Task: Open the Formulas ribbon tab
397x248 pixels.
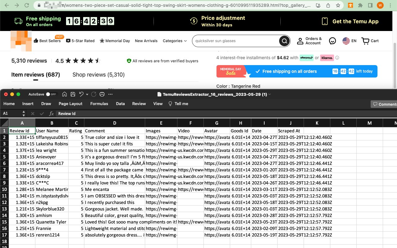Action: [x=99, y=104]
